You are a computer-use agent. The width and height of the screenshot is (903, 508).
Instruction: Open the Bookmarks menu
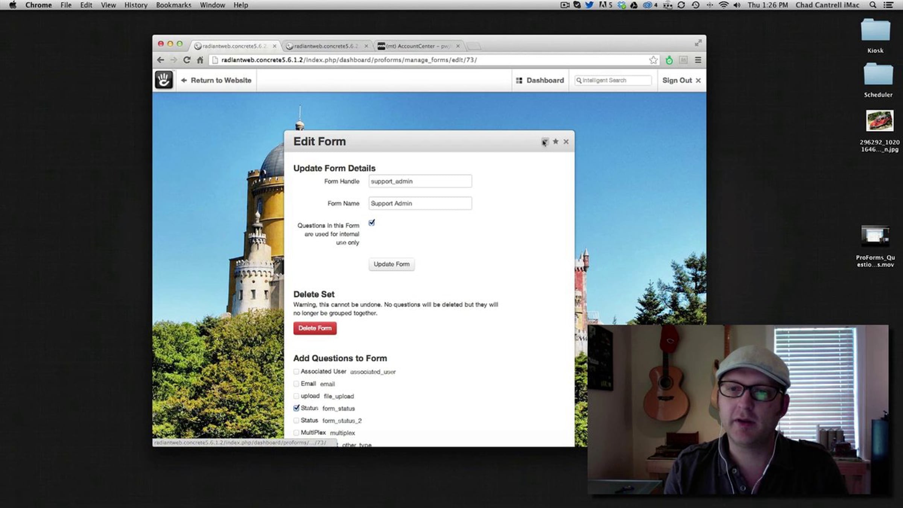click(x=173, y=5)
